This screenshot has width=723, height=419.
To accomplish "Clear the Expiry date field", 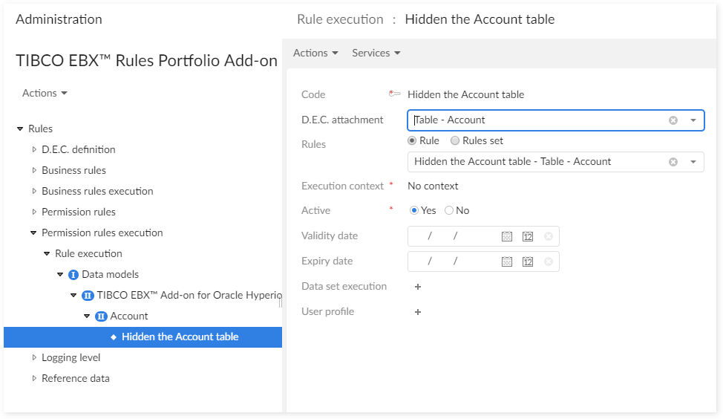I will click(x=549, y=262).
